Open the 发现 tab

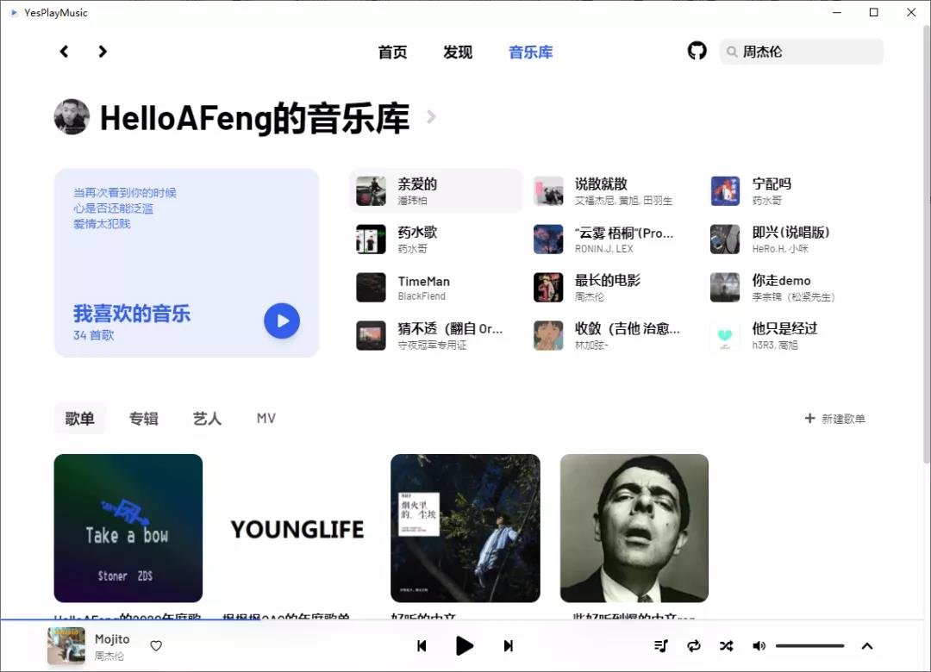tap(457, 53)
